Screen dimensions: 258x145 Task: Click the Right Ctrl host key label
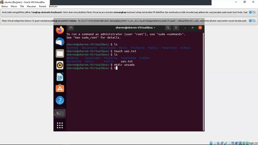[253, 143]
